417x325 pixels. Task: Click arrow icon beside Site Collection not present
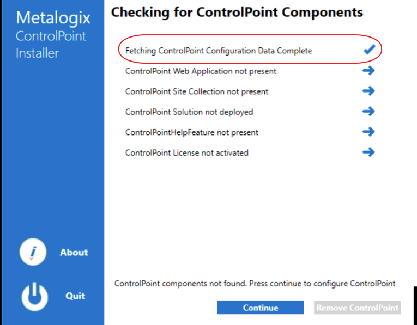click(x=368, y=91)
